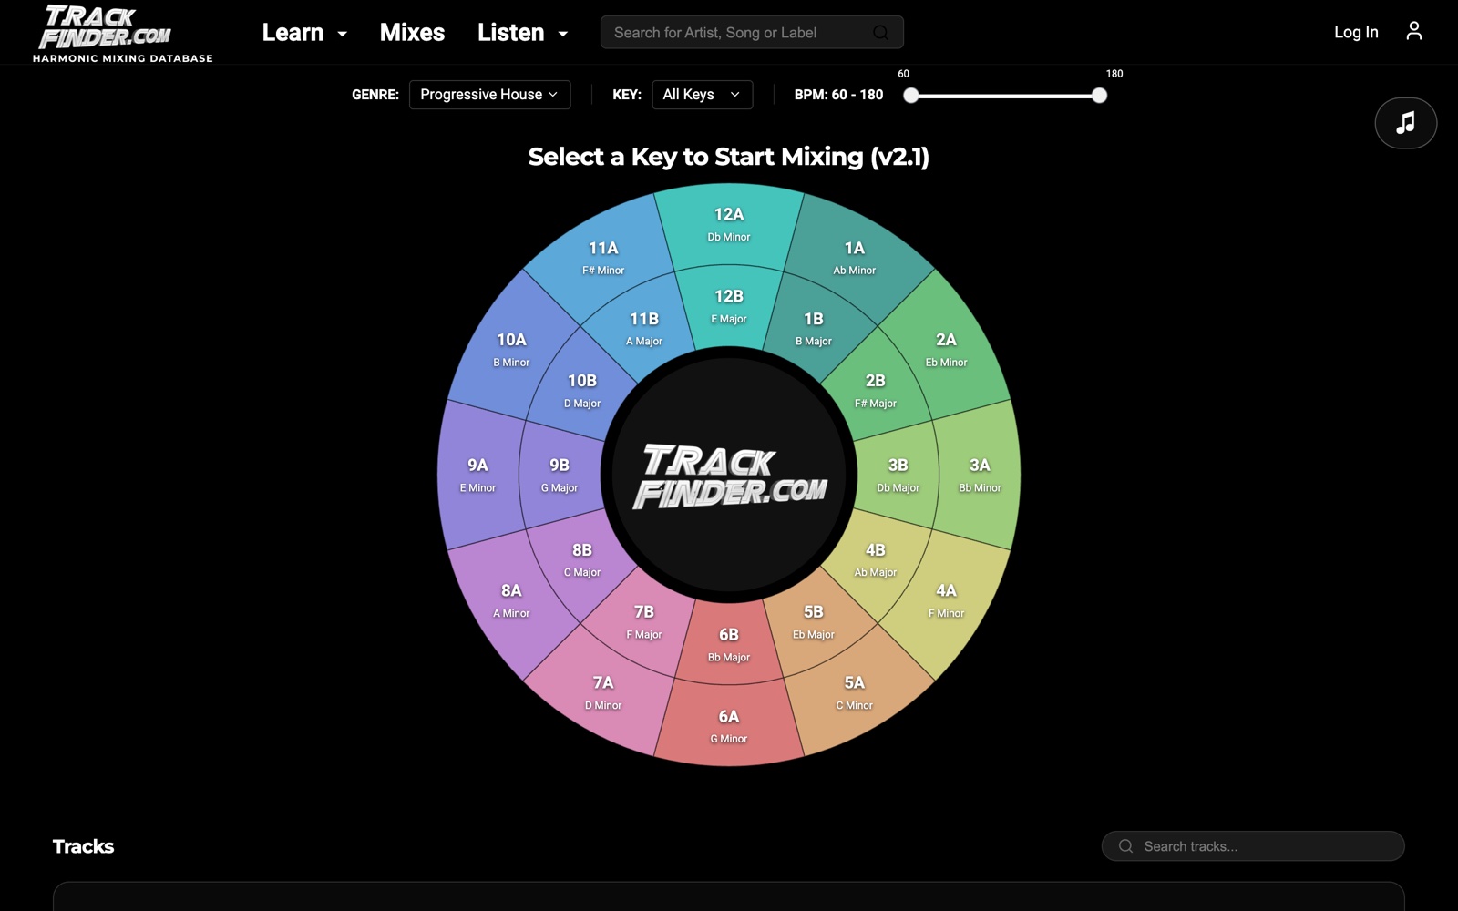Select the 4A F Minor wheel segment
The image size is (1458, 911).
pyautogui.click(x=946, y=600)
